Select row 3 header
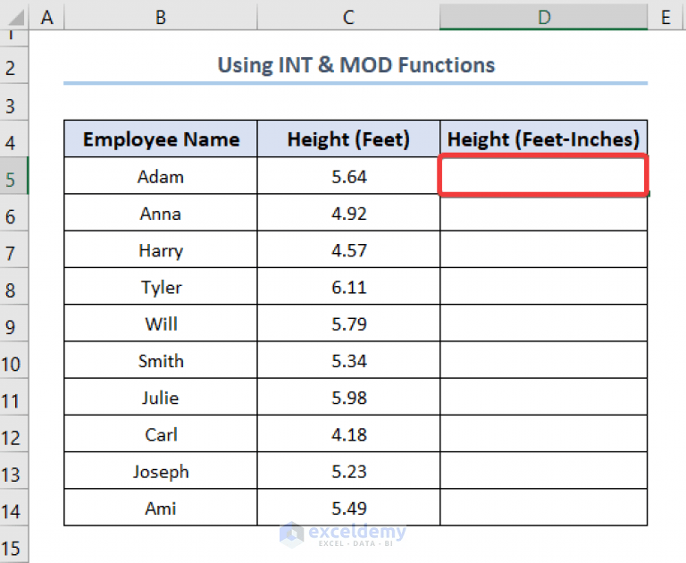Screen dimensions: 686x563 coord(14,102)
